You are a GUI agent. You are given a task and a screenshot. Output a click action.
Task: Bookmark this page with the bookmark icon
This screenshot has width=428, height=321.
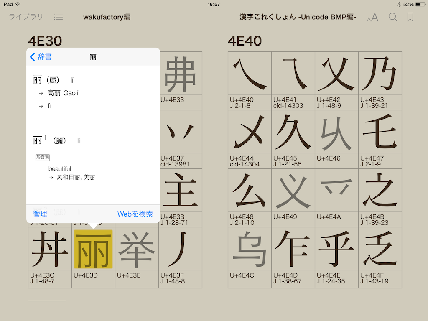tap(410, 17)
